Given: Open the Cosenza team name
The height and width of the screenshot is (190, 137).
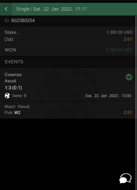Looking at the screenshot, I should click(13, 75).
